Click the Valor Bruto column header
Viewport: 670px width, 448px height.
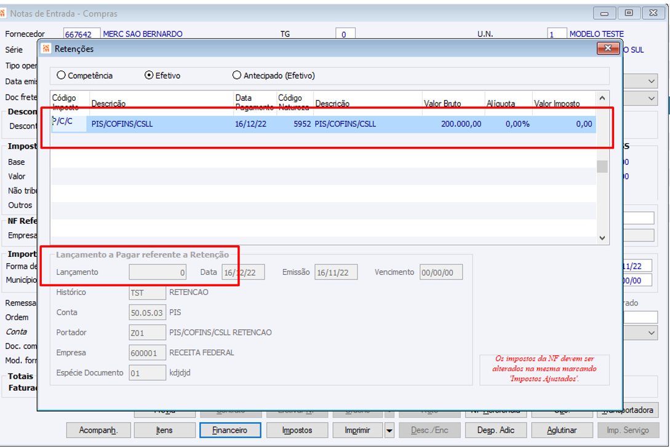coord(442,104)
